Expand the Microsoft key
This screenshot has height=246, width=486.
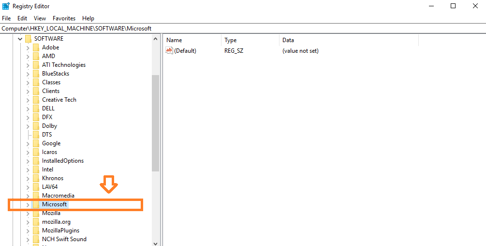point(28,205)
